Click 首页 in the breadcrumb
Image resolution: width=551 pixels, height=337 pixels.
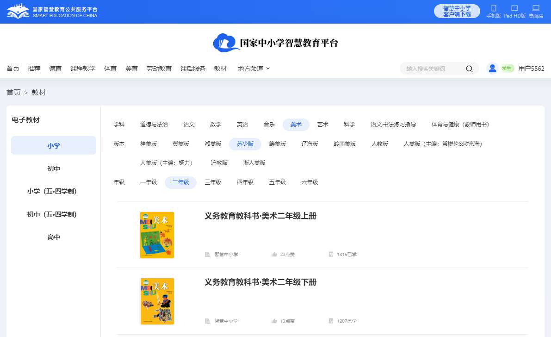tap(14, 93)
